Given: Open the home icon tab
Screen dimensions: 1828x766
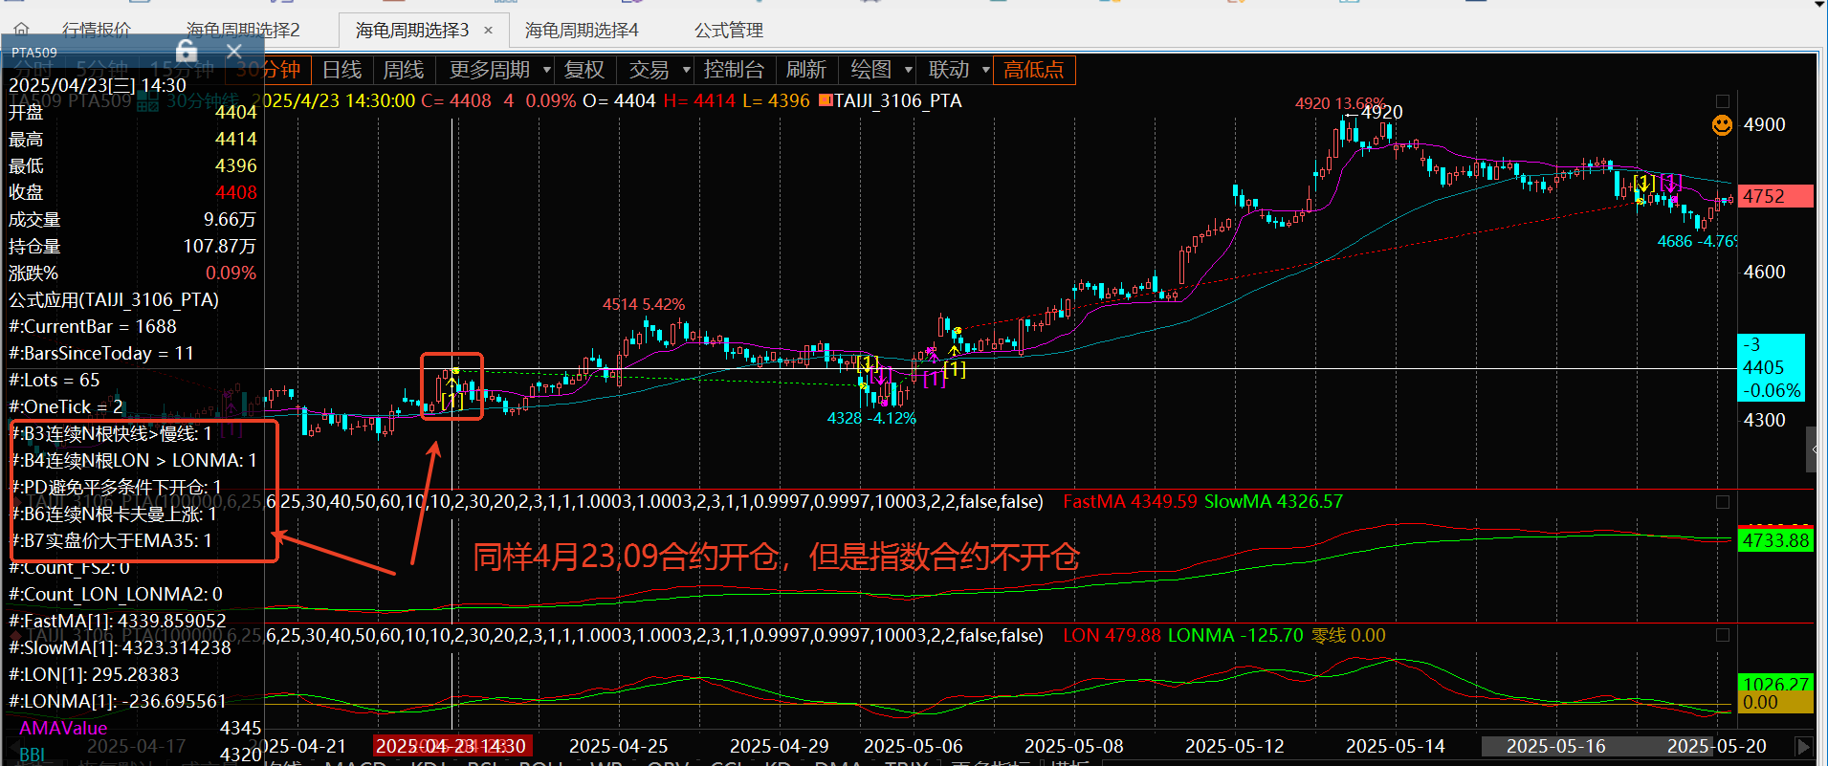Looking at the screenshot, I should [x=21, y=29].
